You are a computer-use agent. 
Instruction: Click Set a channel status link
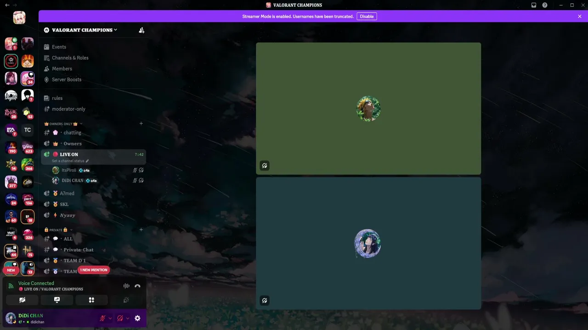pos(70,161)
